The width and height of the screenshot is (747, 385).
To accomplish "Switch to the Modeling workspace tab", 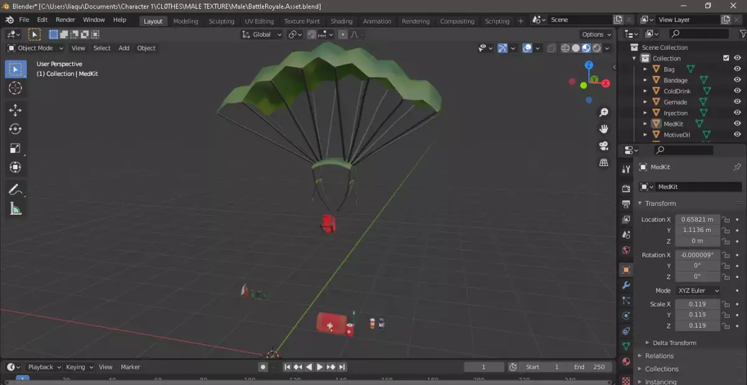I will 186,21.
